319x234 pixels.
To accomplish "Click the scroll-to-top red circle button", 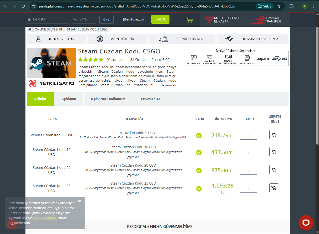I will click(12, 224).
